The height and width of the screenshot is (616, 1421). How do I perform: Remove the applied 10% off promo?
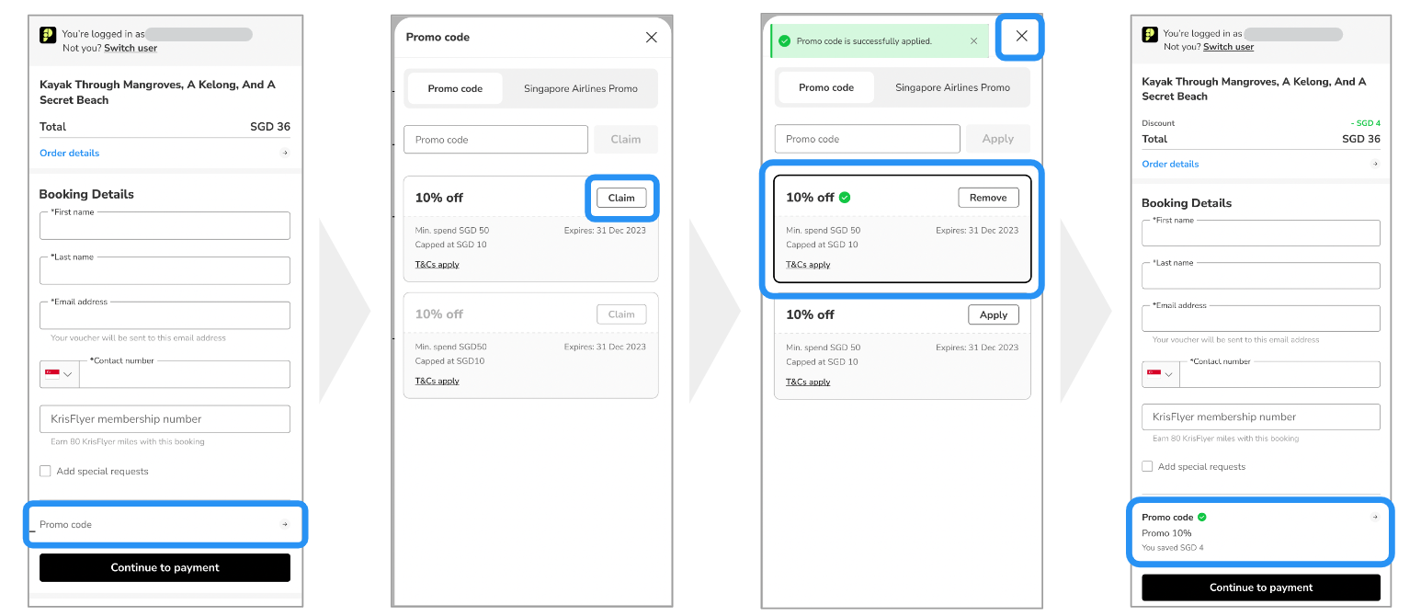pyautogui.click(x=988, y=198)
